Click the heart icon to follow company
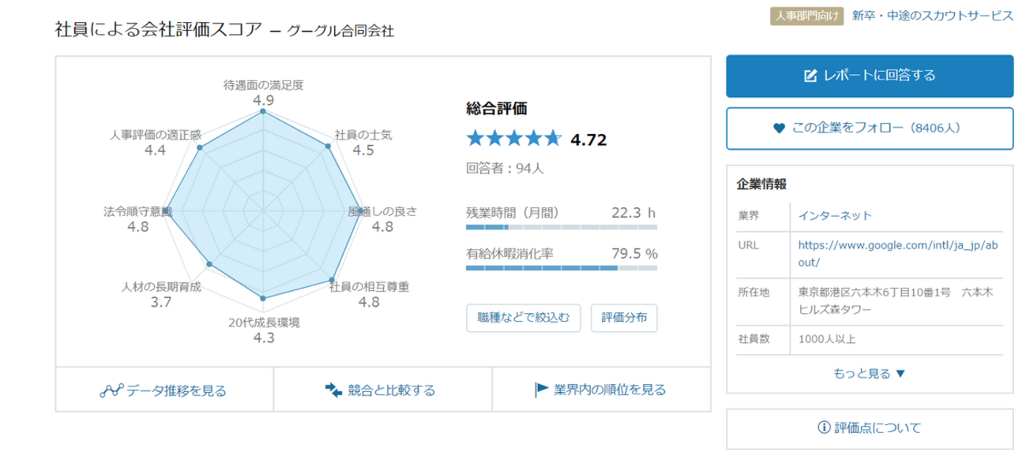Image resolution: width=1026 pixels, height=455 pixels. coord(779,128)
